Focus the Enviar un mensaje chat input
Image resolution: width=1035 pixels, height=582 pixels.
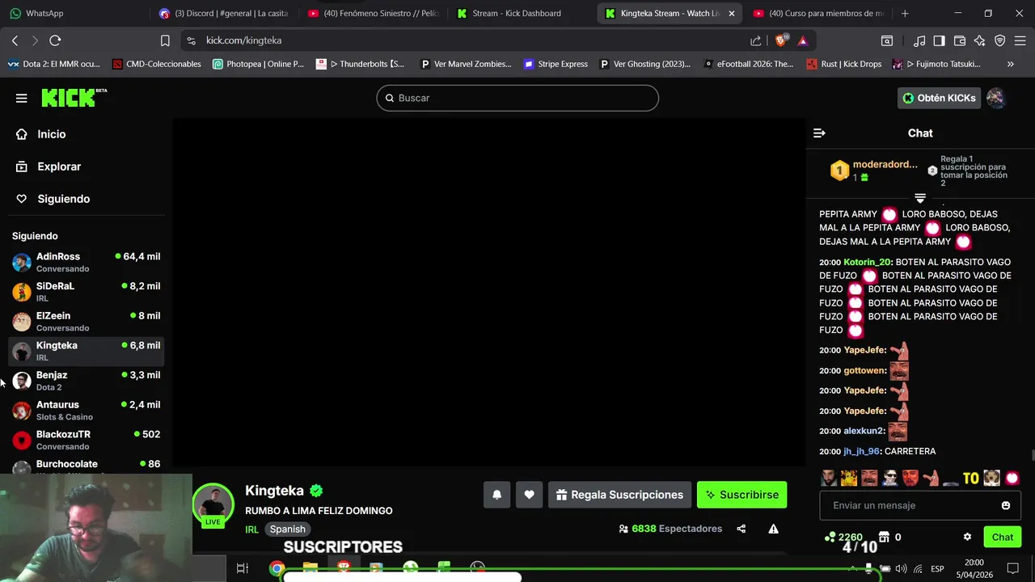point(910,505)
